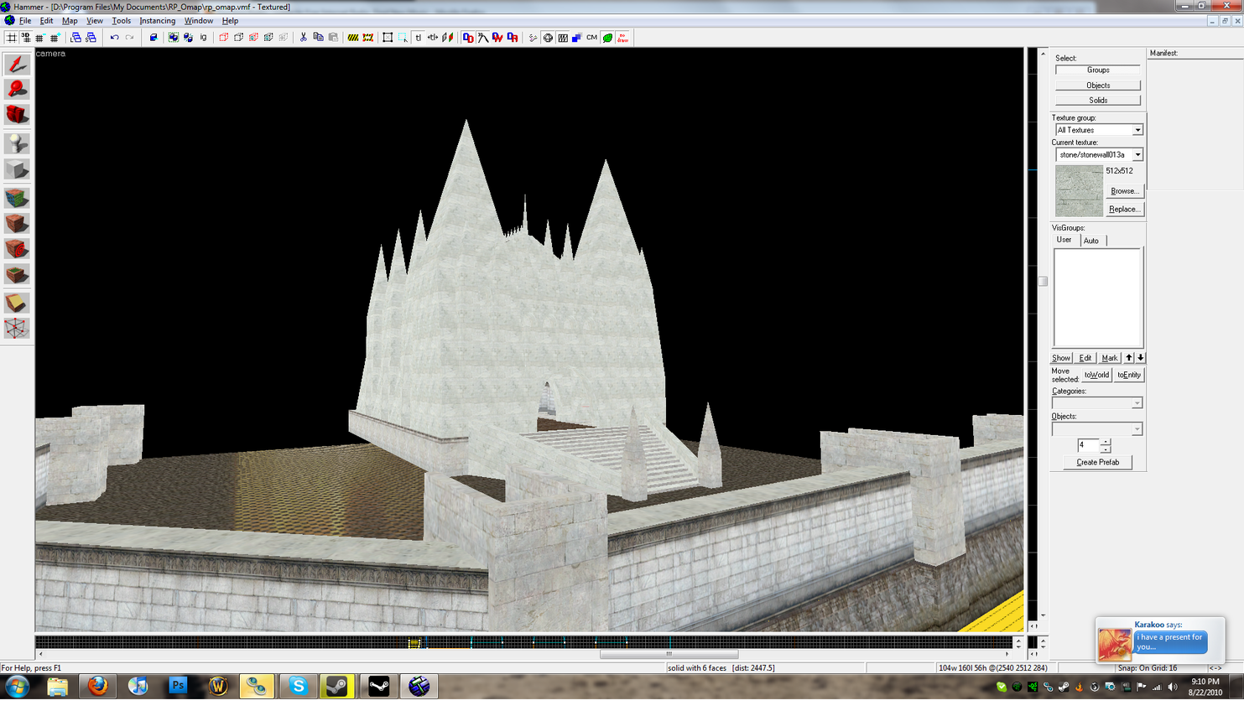The height and width of the screenshot is (716, 1244).
Task: Toggle Ignore Groups (ig) button
Action: click(203, 38)
